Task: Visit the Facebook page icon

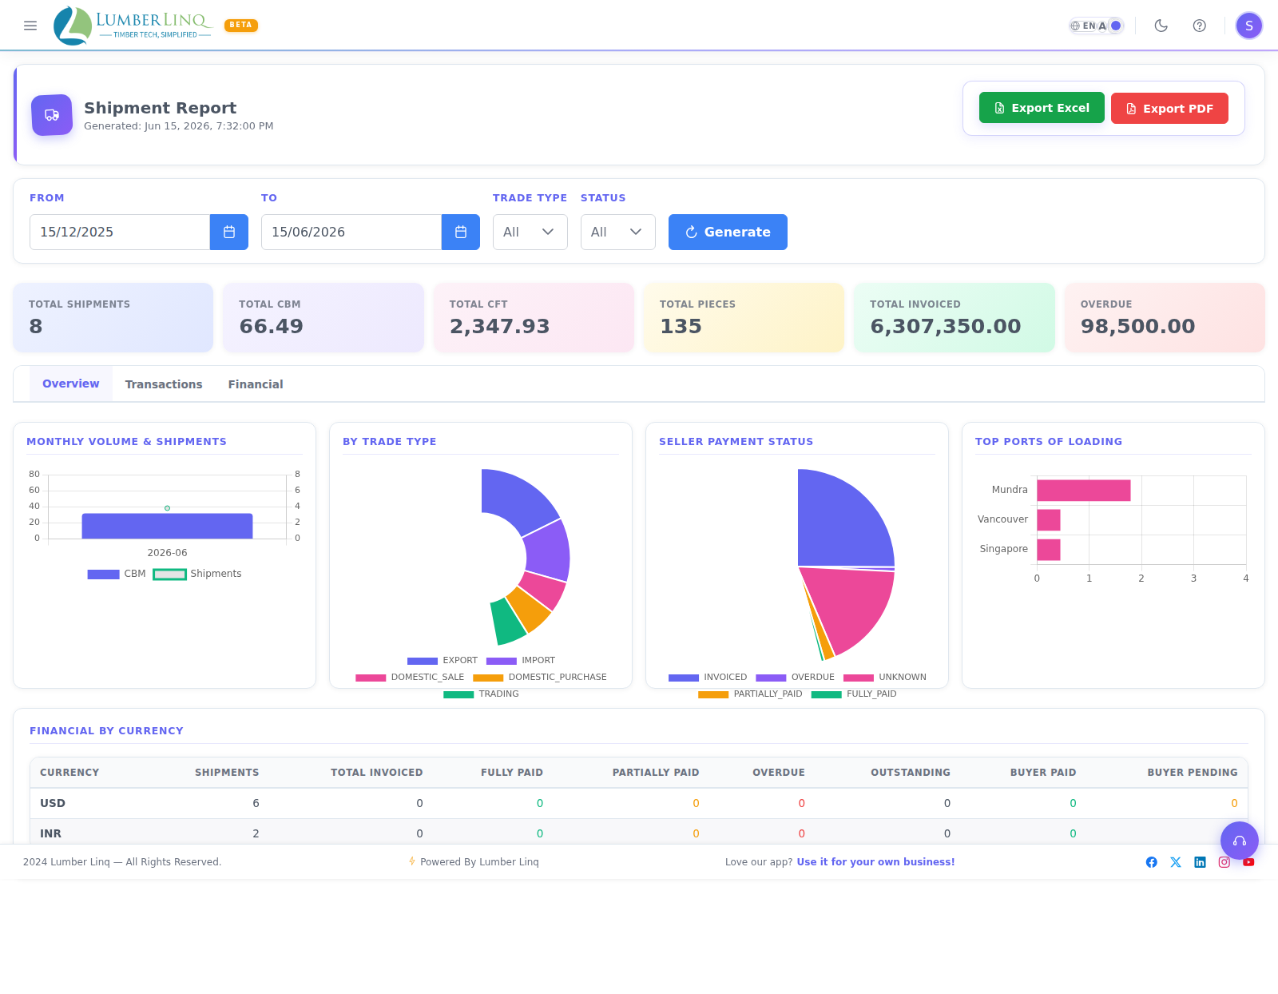Action: click(1152, 862)
